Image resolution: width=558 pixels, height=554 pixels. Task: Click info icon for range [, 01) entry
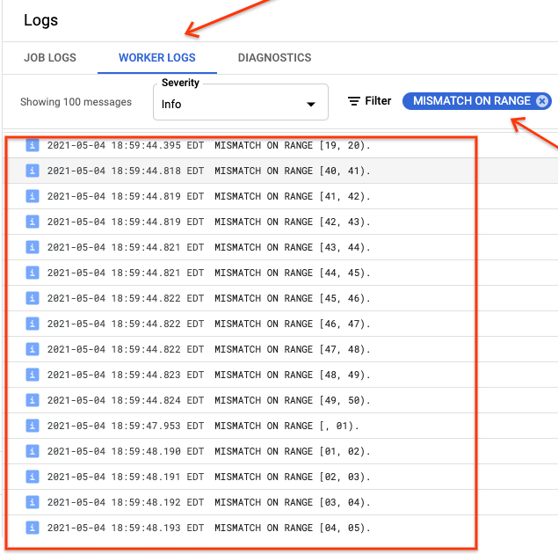[x=33, y=426]
